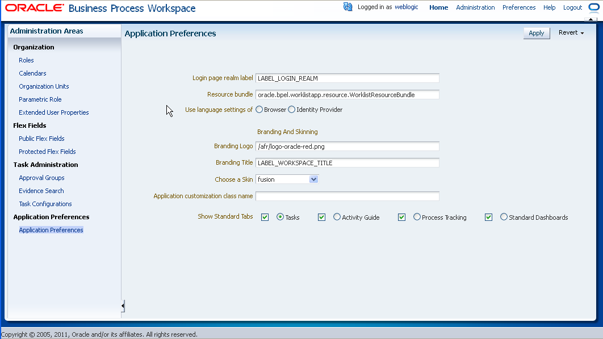Open the Help link
Image resolution: width=603 pixels, height=339 pixels.
pos(549,7)
